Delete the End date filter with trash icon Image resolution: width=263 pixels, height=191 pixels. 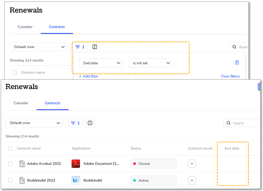pyautogui.click(x=237, y=63)
